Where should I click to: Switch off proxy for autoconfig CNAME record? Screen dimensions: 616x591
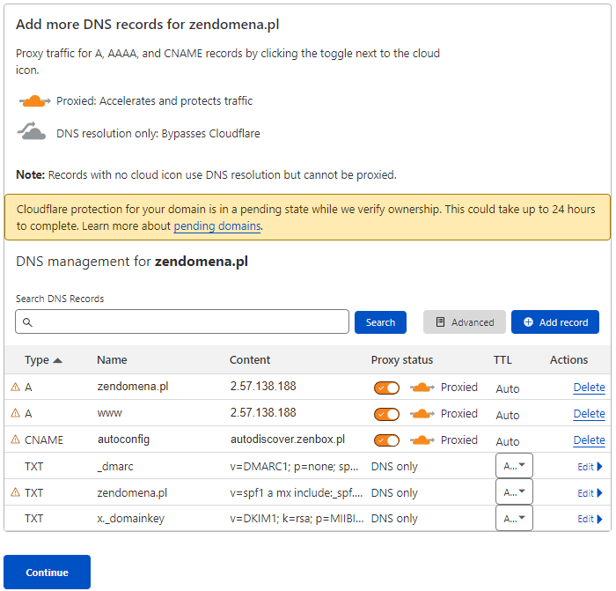(386, 440)
